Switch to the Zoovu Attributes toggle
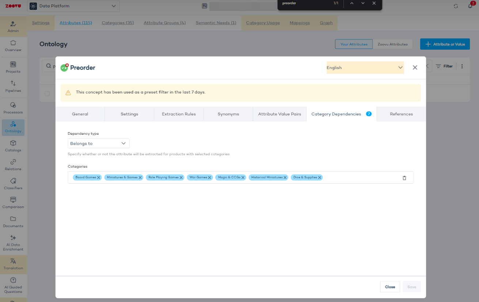 tap(393, 44)
